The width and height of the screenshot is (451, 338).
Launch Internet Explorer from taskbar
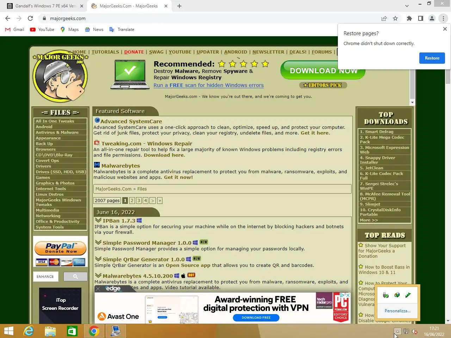coord(29,331)
